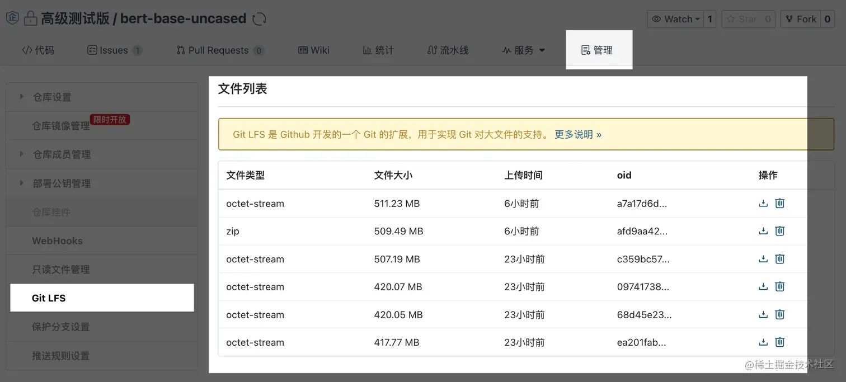
Task: Click the 上传时间 column header
Action: pyautogui.click(x=523, y=175)
